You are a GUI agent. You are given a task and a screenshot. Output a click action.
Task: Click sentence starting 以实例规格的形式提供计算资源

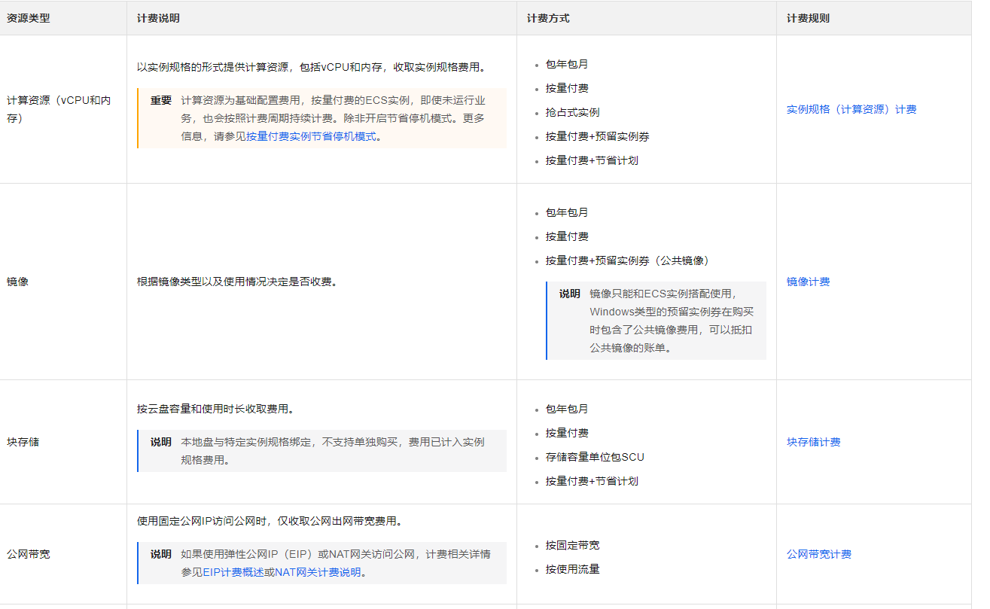pos(311,67)
